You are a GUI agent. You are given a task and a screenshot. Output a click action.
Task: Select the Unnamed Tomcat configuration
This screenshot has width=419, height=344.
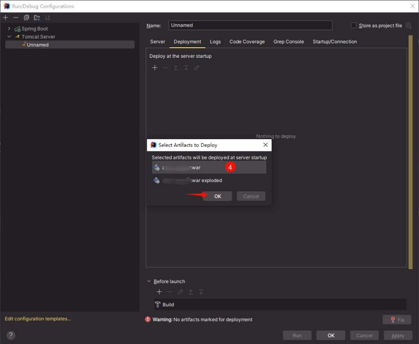click(38, 45)
